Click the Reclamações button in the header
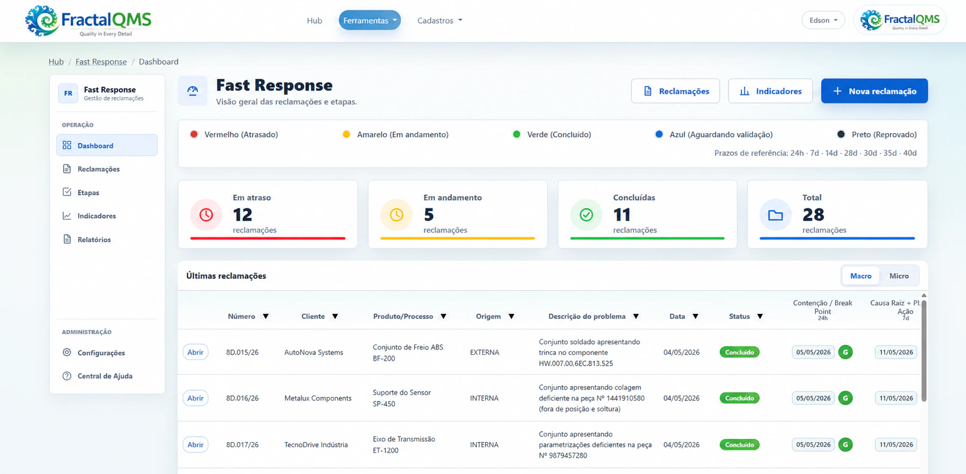The height and width of the screenshot is (474, 966). pyautogui.click(x=675, y=91)
